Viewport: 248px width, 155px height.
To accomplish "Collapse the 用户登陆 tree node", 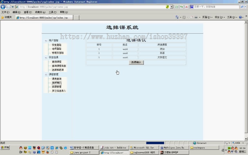I will [x=46, y=41].
